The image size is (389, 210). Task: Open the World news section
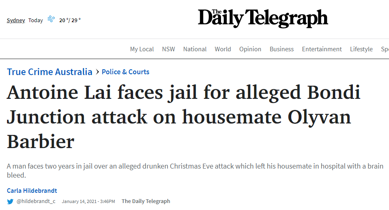click(223, 49)
